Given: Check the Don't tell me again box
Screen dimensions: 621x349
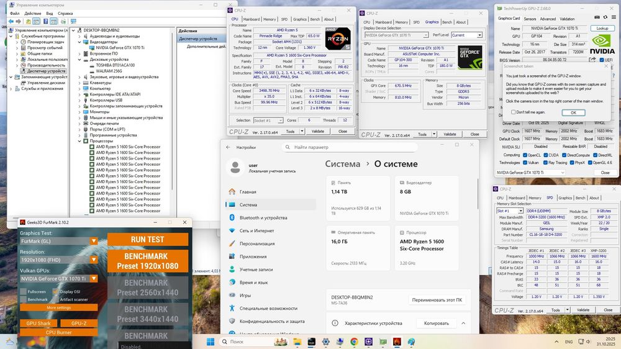Looking at the screenshot, I should point(514,112).
